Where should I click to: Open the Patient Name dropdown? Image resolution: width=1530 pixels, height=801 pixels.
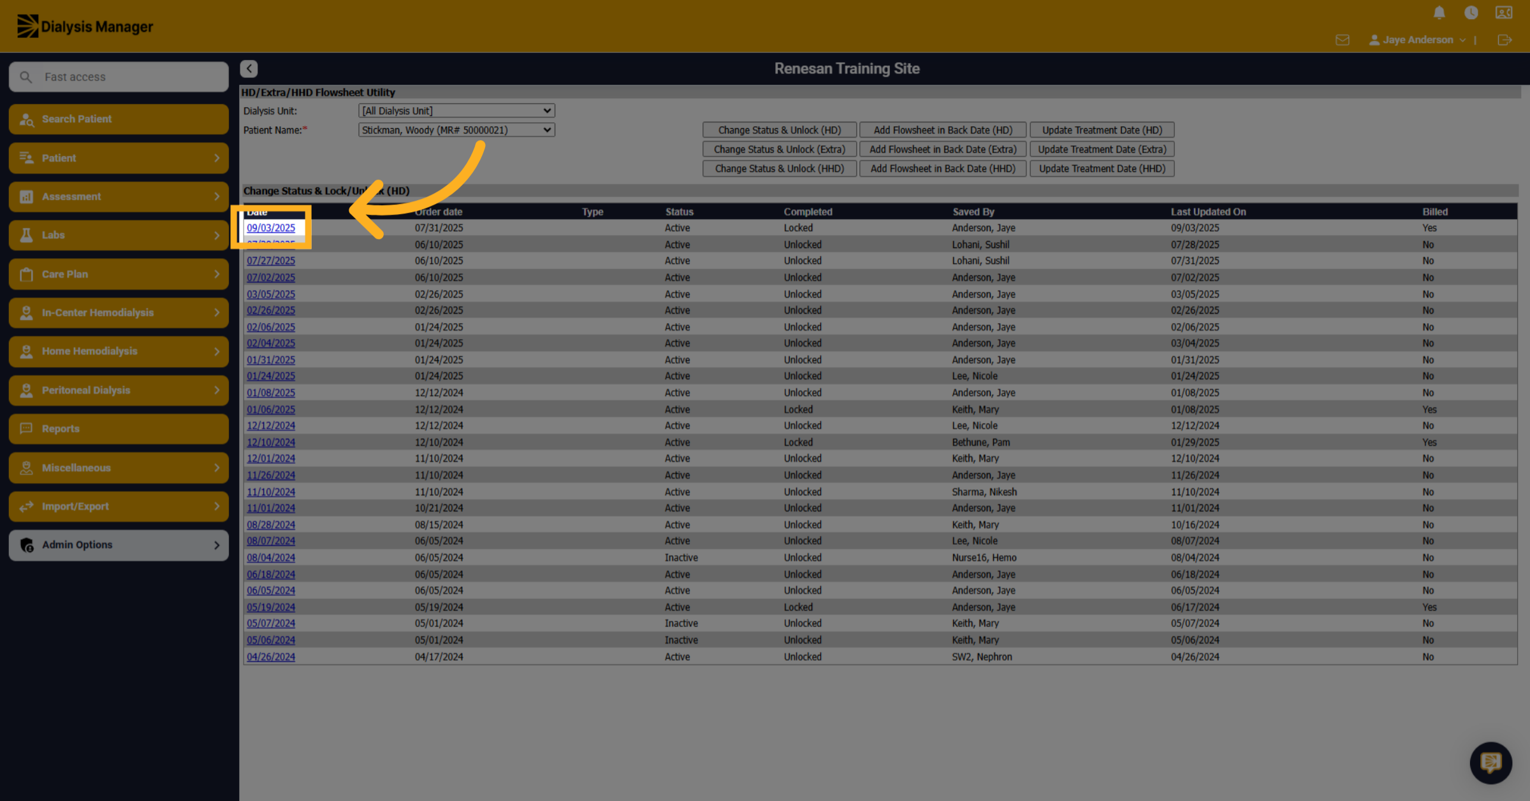(x=456, y=130)
